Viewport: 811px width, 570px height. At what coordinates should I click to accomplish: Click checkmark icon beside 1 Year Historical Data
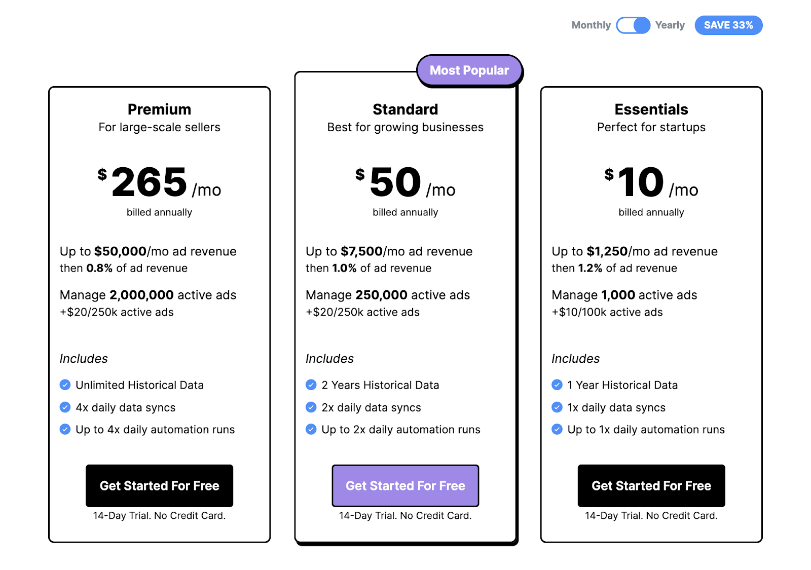click(557, 385)
